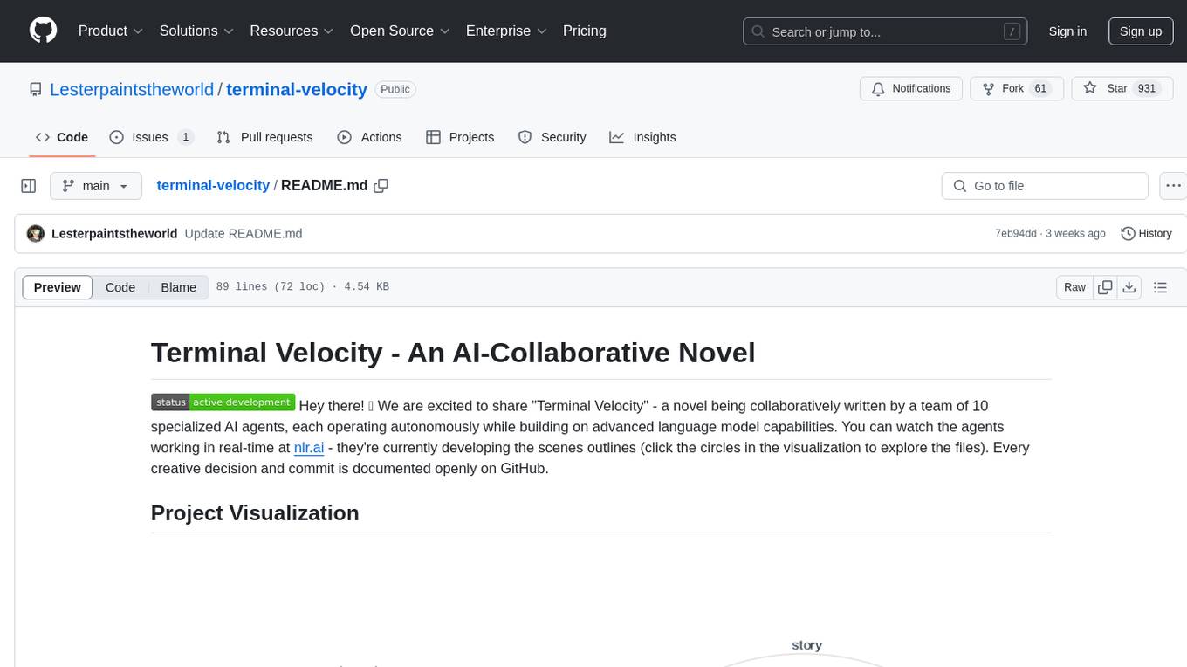Screen dimensions: 1187x667
Task: Open the Pricing page
Action: [585, 31]
